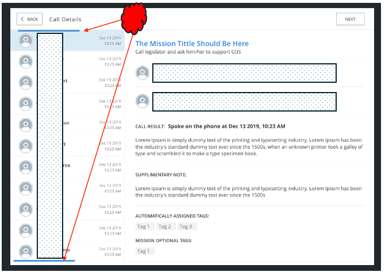Click the Next button
The width and height of the screenshot is (385, 272).
(x=350, y=19)
